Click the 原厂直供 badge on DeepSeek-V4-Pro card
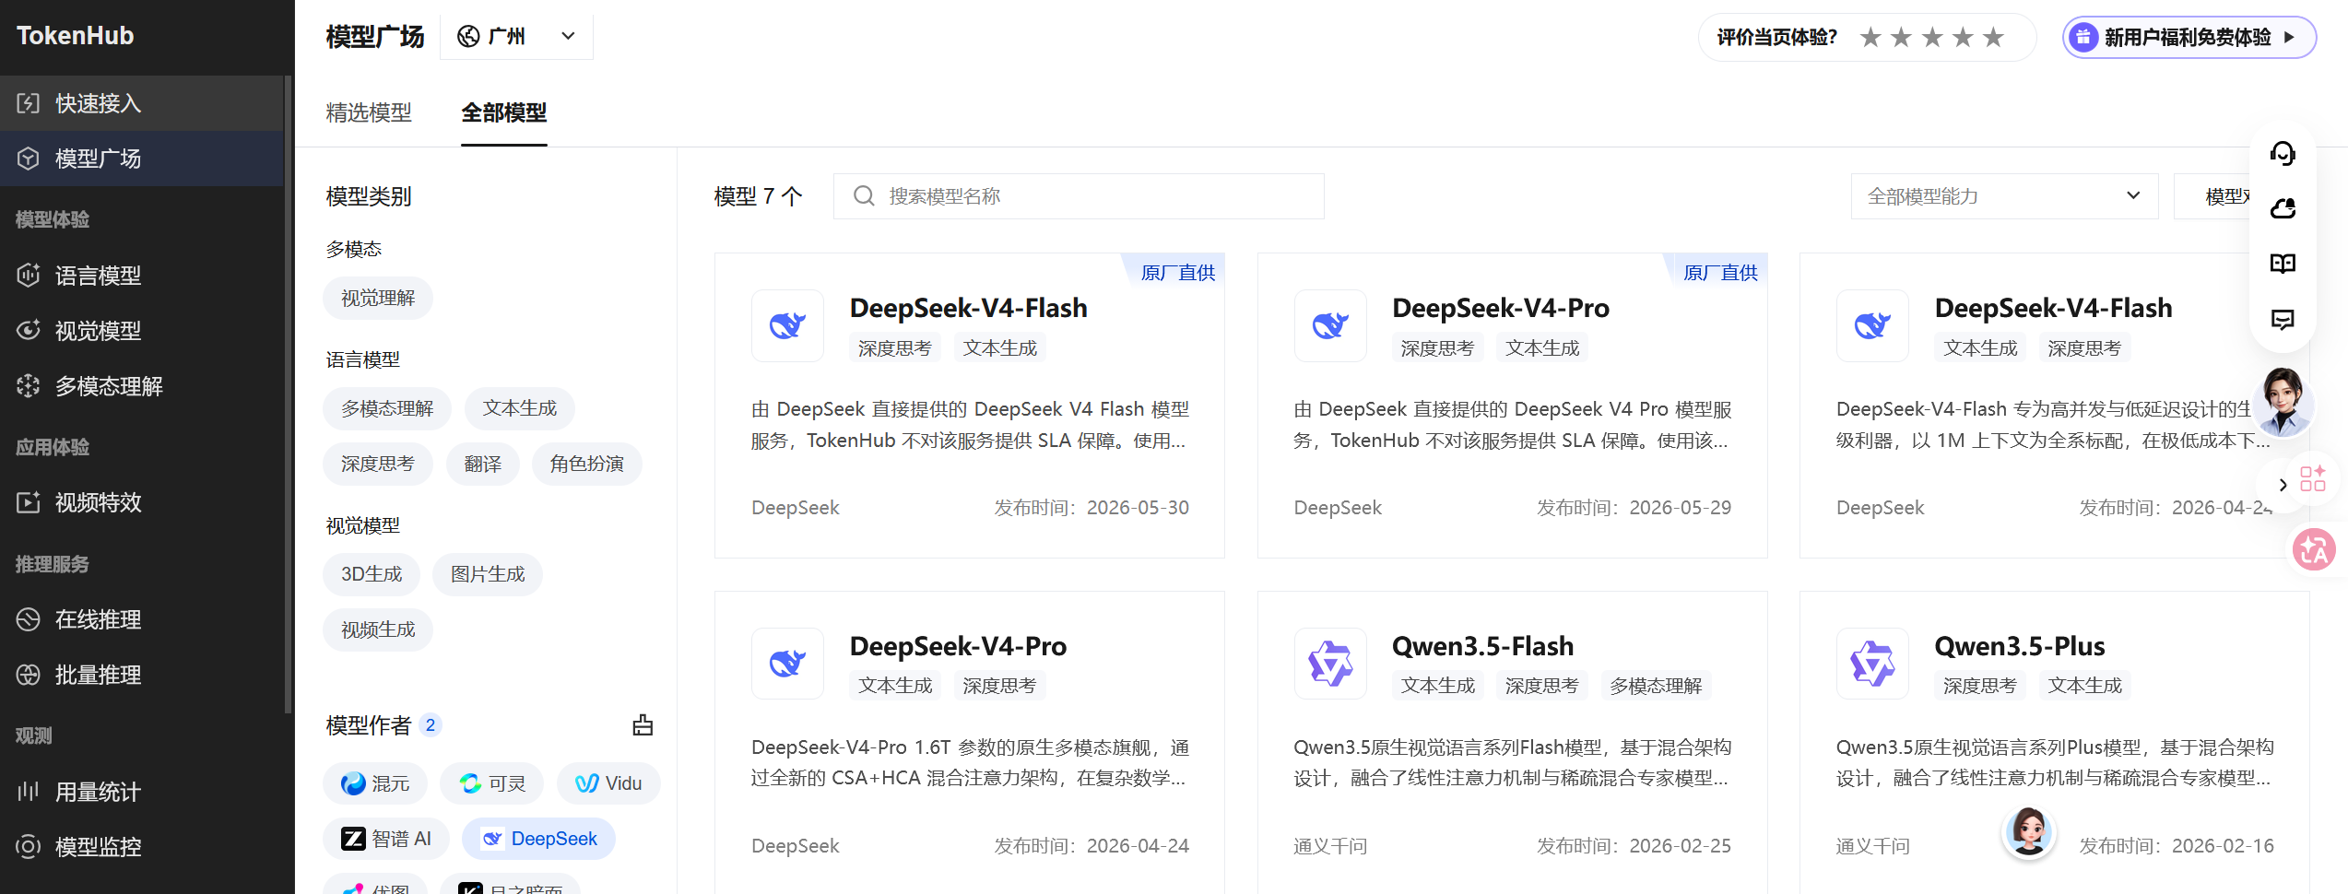Viewport: 2348px width, 894px height. [1720, 273]
